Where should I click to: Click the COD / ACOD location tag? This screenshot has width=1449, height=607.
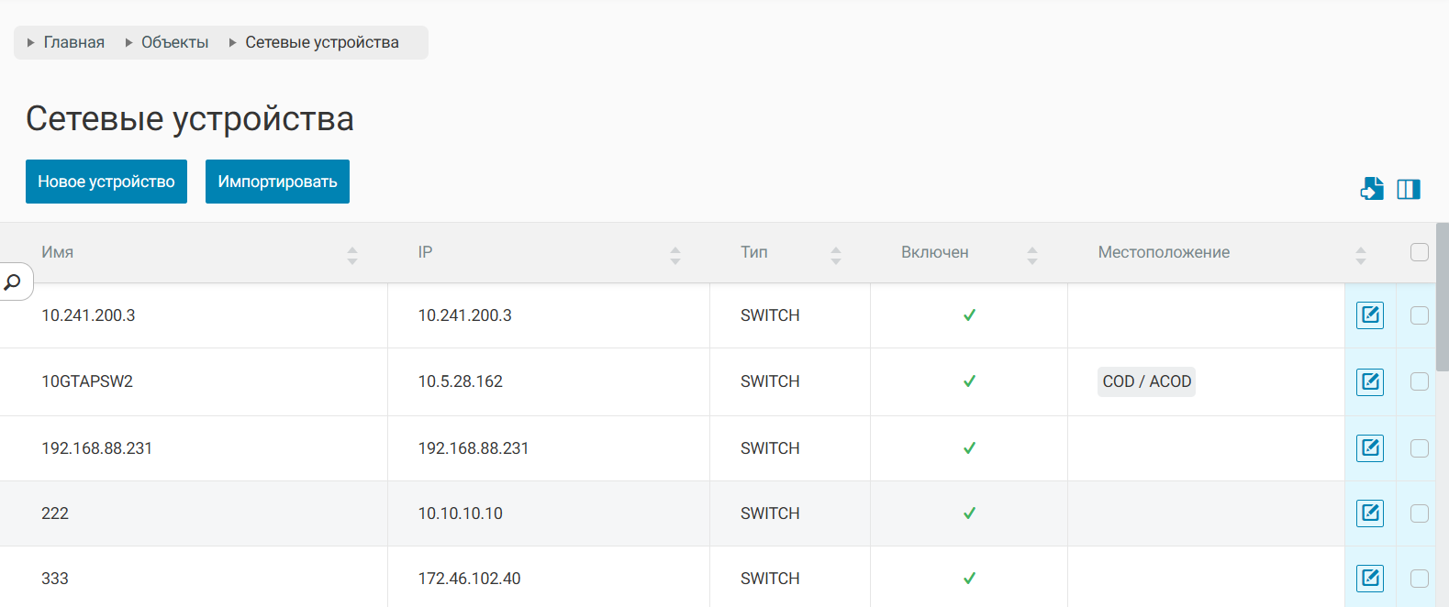click(x=1146, y=381)
